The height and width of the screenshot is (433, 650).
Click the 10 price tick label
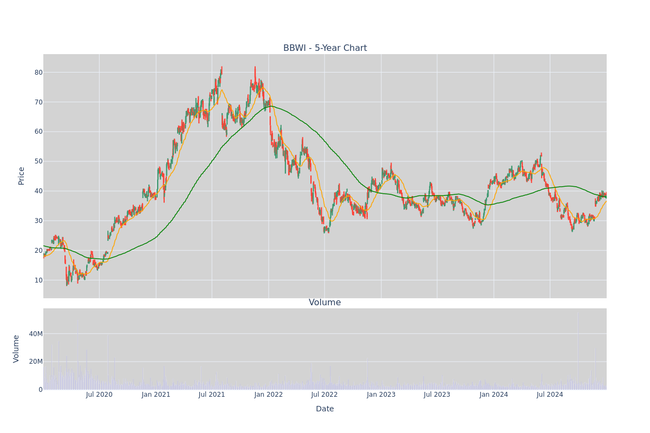[x=38, y=280]
